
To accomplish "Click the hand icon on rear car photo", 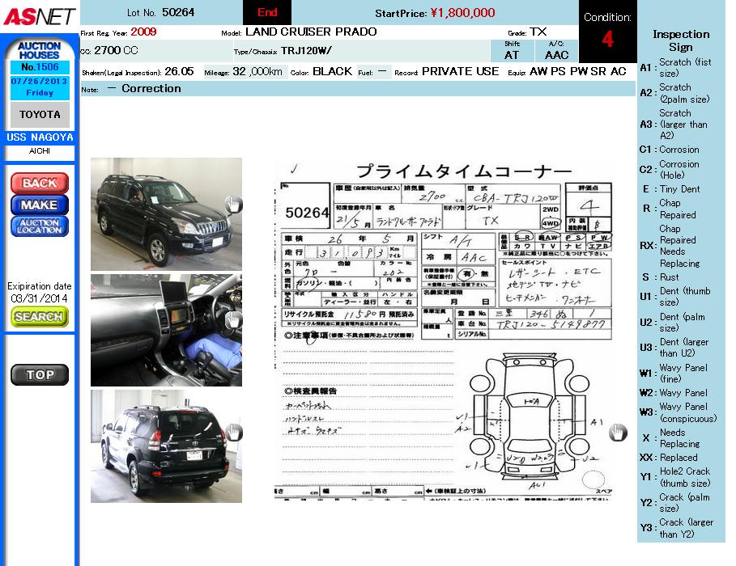I will 233,432.
